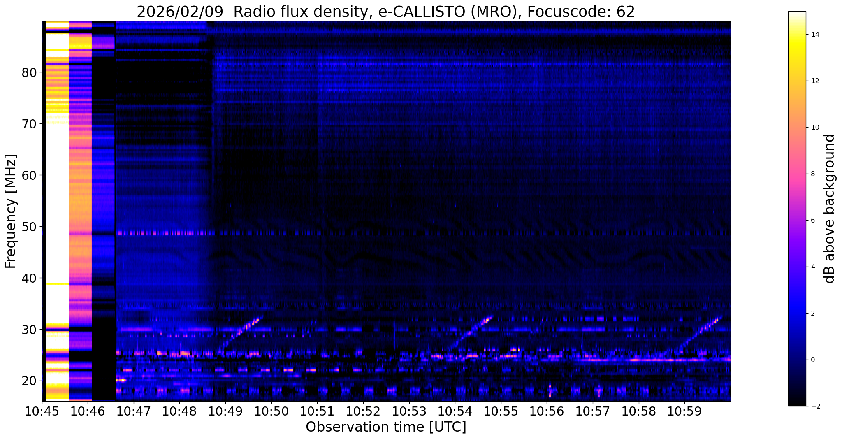This screenshot has width=842, height=439.
Task: Click the 50 MHz frequency tick label
Action: click(x=29, y=227)
